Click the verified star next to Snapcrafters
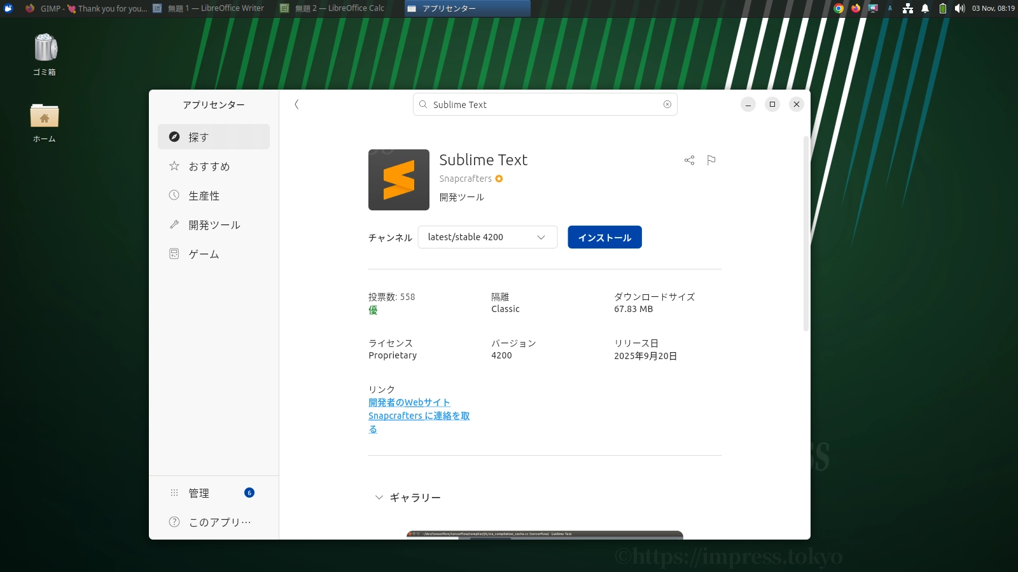1018x572 pixels. click(x=499, y=179)
